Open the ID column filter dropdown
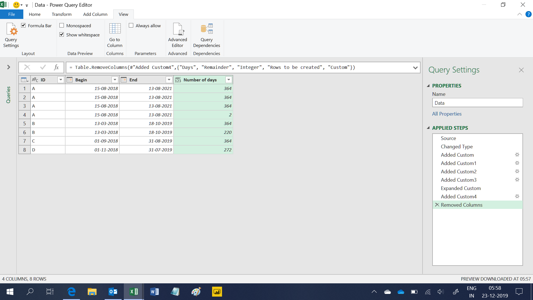This screenshot has width=533, height=300. 61,80
